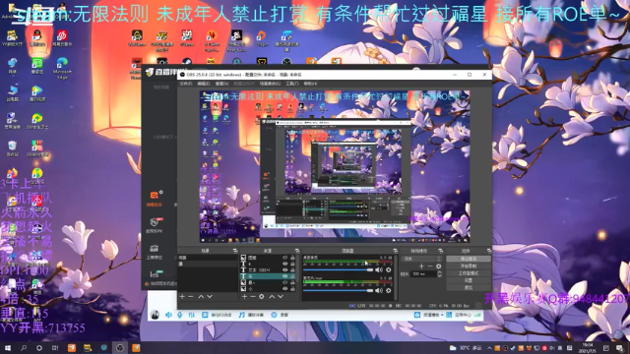Open the scene transition type dropdown

[421, 259]
